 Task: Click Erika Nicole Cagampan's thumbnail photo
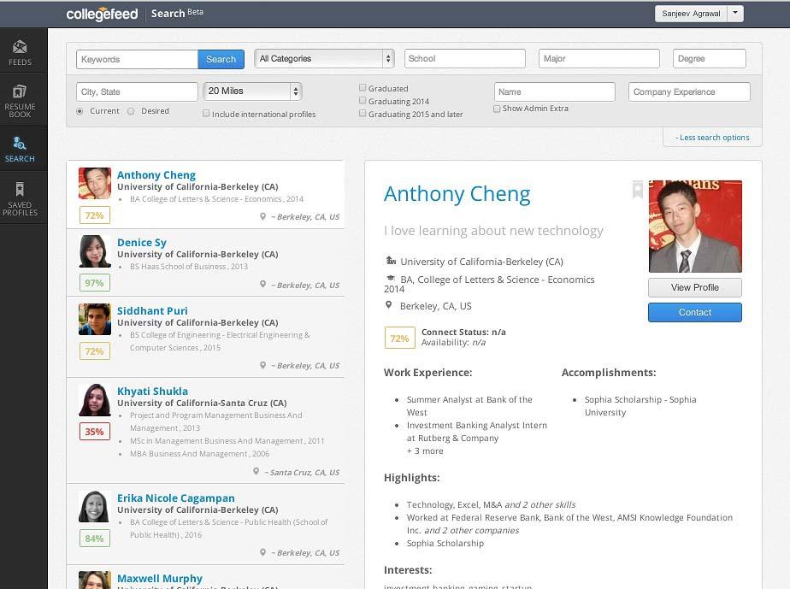(x=95, y=506)
